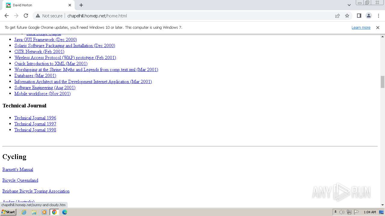
Task: Open the Not secure site information
Action: click(x=49, y=16)
